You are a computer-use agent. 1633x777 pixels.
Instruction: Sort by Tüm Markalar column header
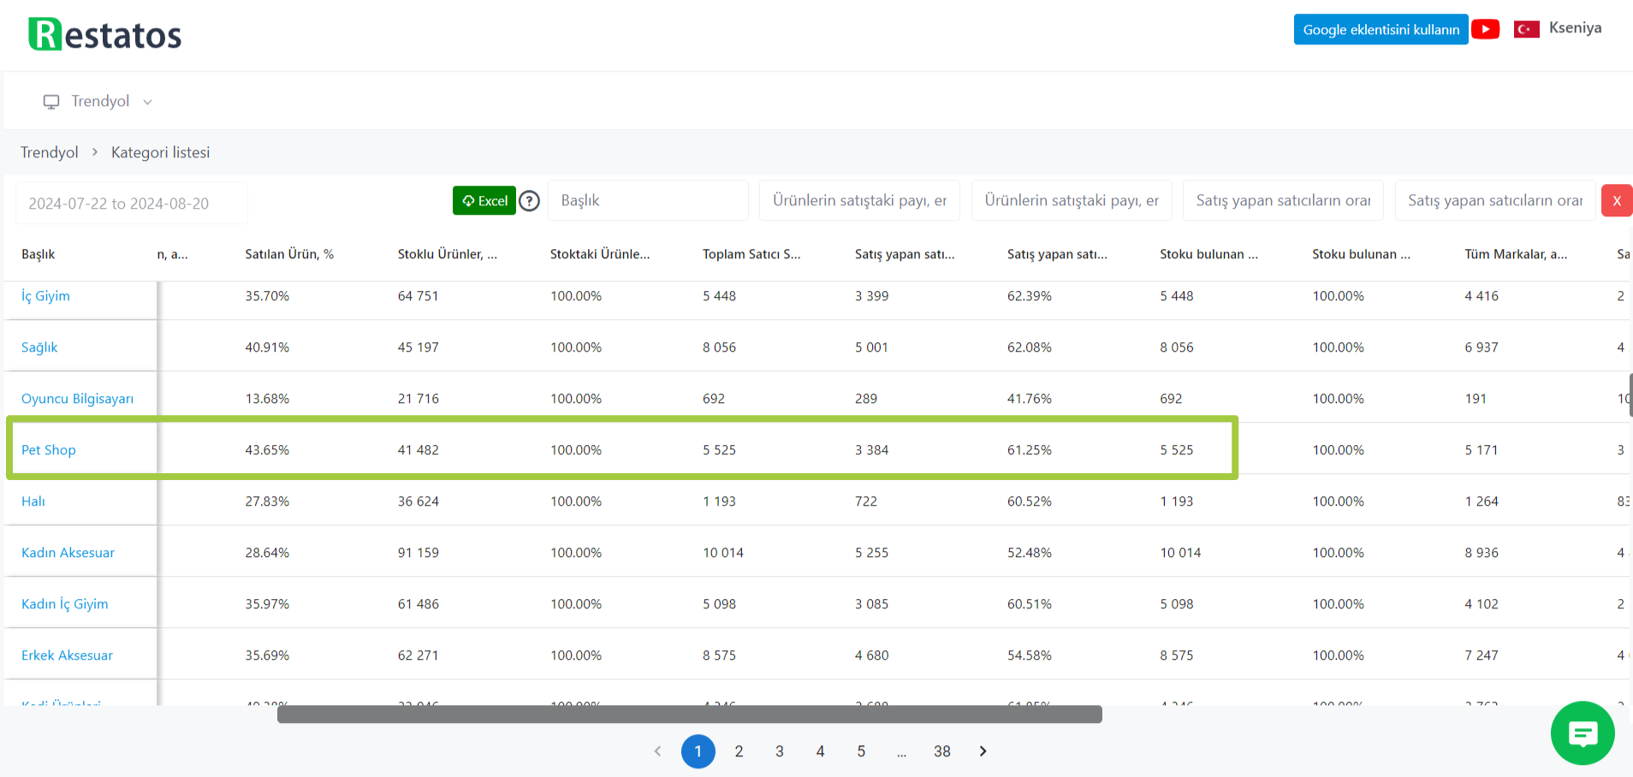pyautogui.click(x=1516, y=254)
